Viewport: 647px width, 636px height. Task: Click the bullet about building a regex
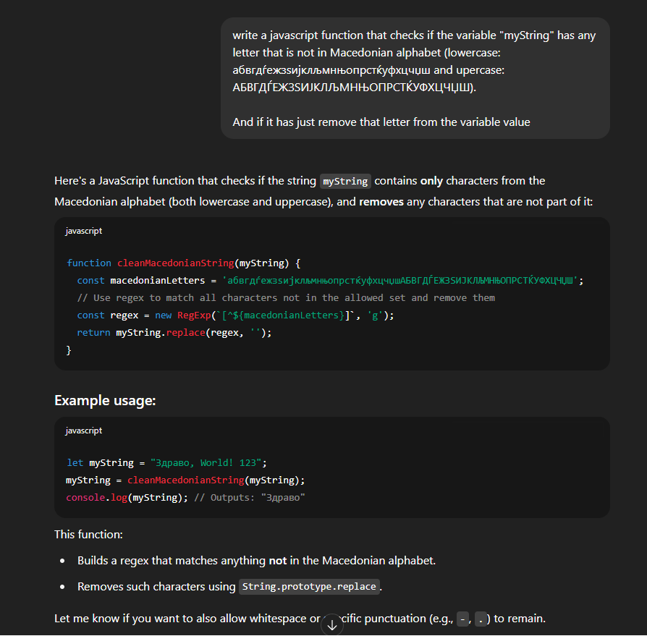256,561
